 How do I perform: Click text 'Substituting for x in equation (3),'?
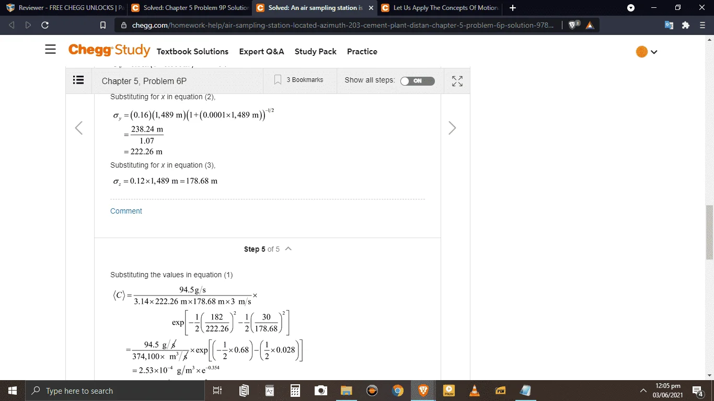point(163,165)
